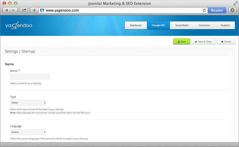This screenshot has width=239, height=147.
Task: Click the yagendoo logo
Action: [x=19, y=25]
